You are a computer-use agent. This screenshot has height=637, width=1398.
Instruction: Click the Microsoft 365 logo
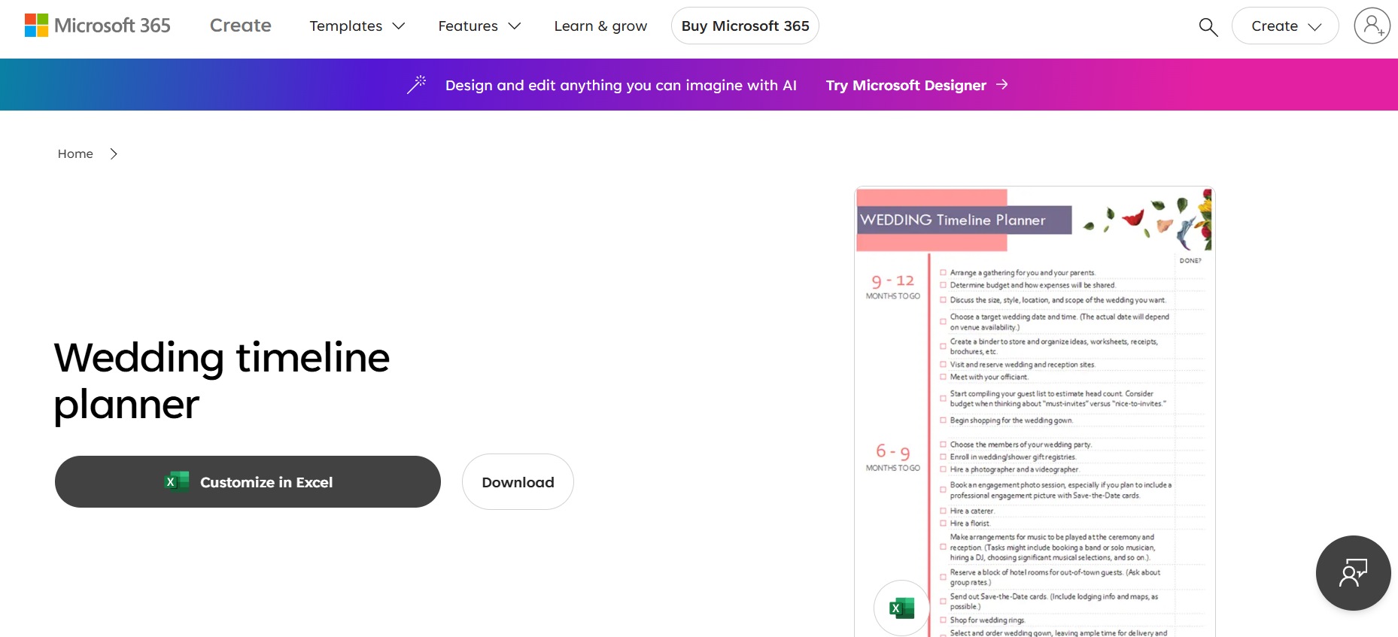tap(98, 26)
